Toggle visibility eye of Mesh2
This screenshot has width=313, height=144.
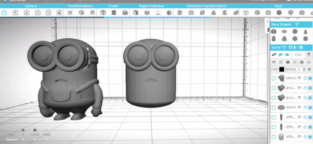pos(299,78)
